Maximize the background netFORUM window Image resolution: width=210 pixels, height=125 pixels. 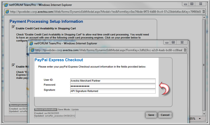click(x=192, y=4)
